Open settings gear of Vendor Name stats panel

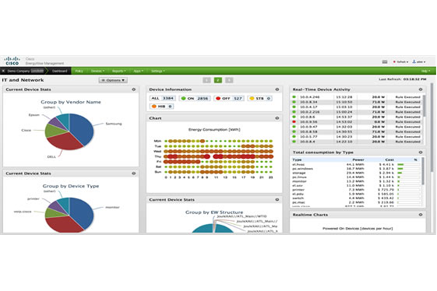[x=134, y=89]
